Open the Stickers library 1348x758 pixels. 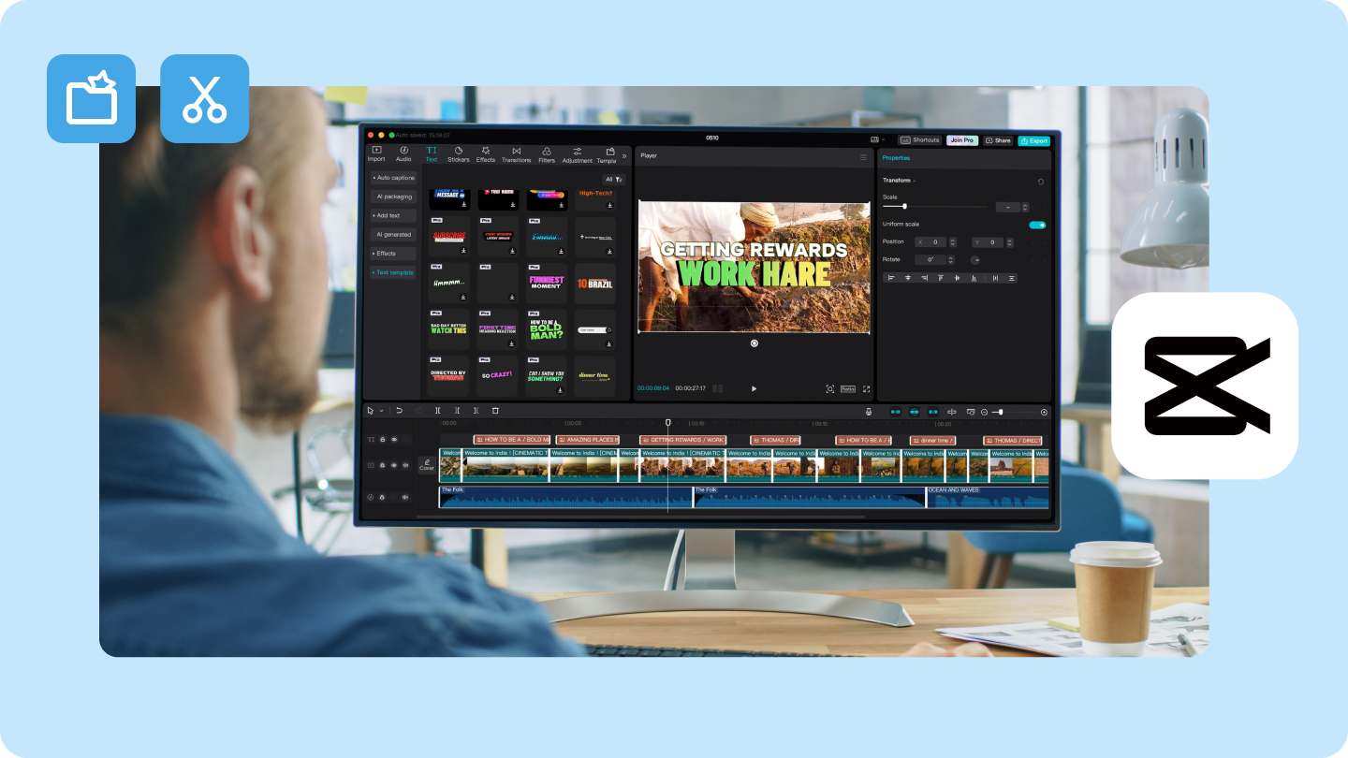(x=459, y=154)
